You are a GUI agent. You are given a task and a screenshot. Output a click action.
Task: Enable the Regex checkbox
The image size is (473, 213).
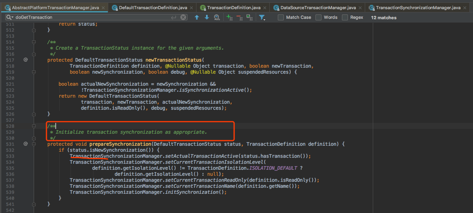345,17
